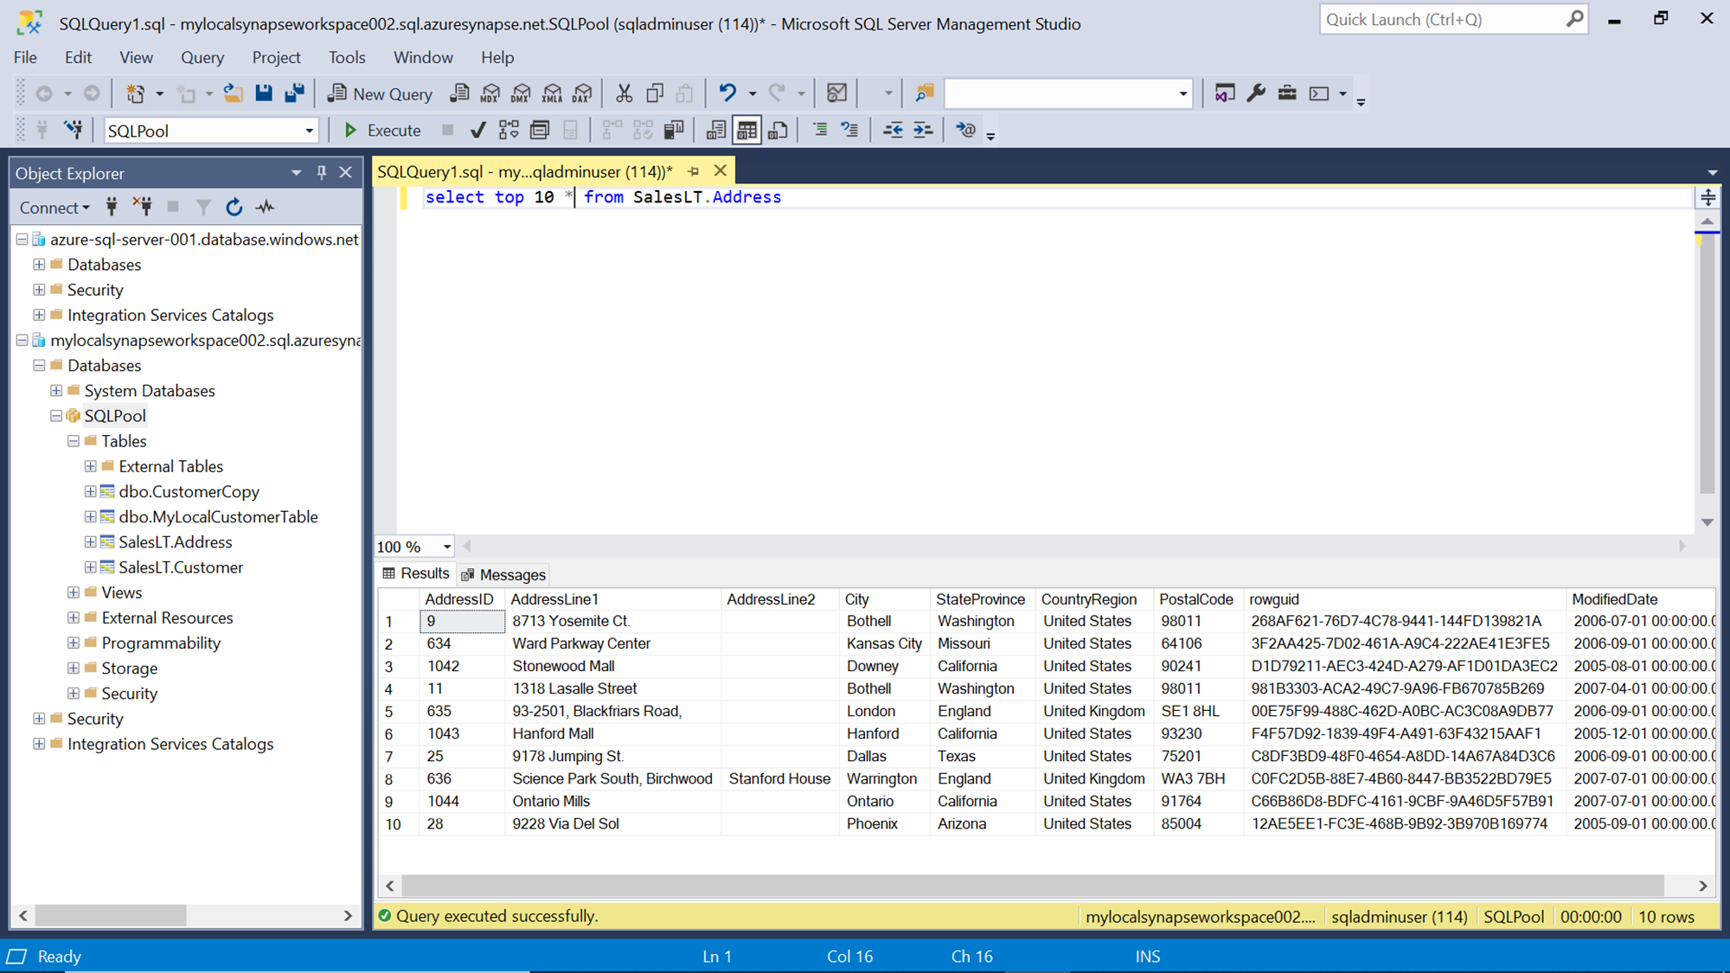This screenshot has height=973, width=1730.
Task: Switch to the Messages tab
Action: (x=503, y=574)
